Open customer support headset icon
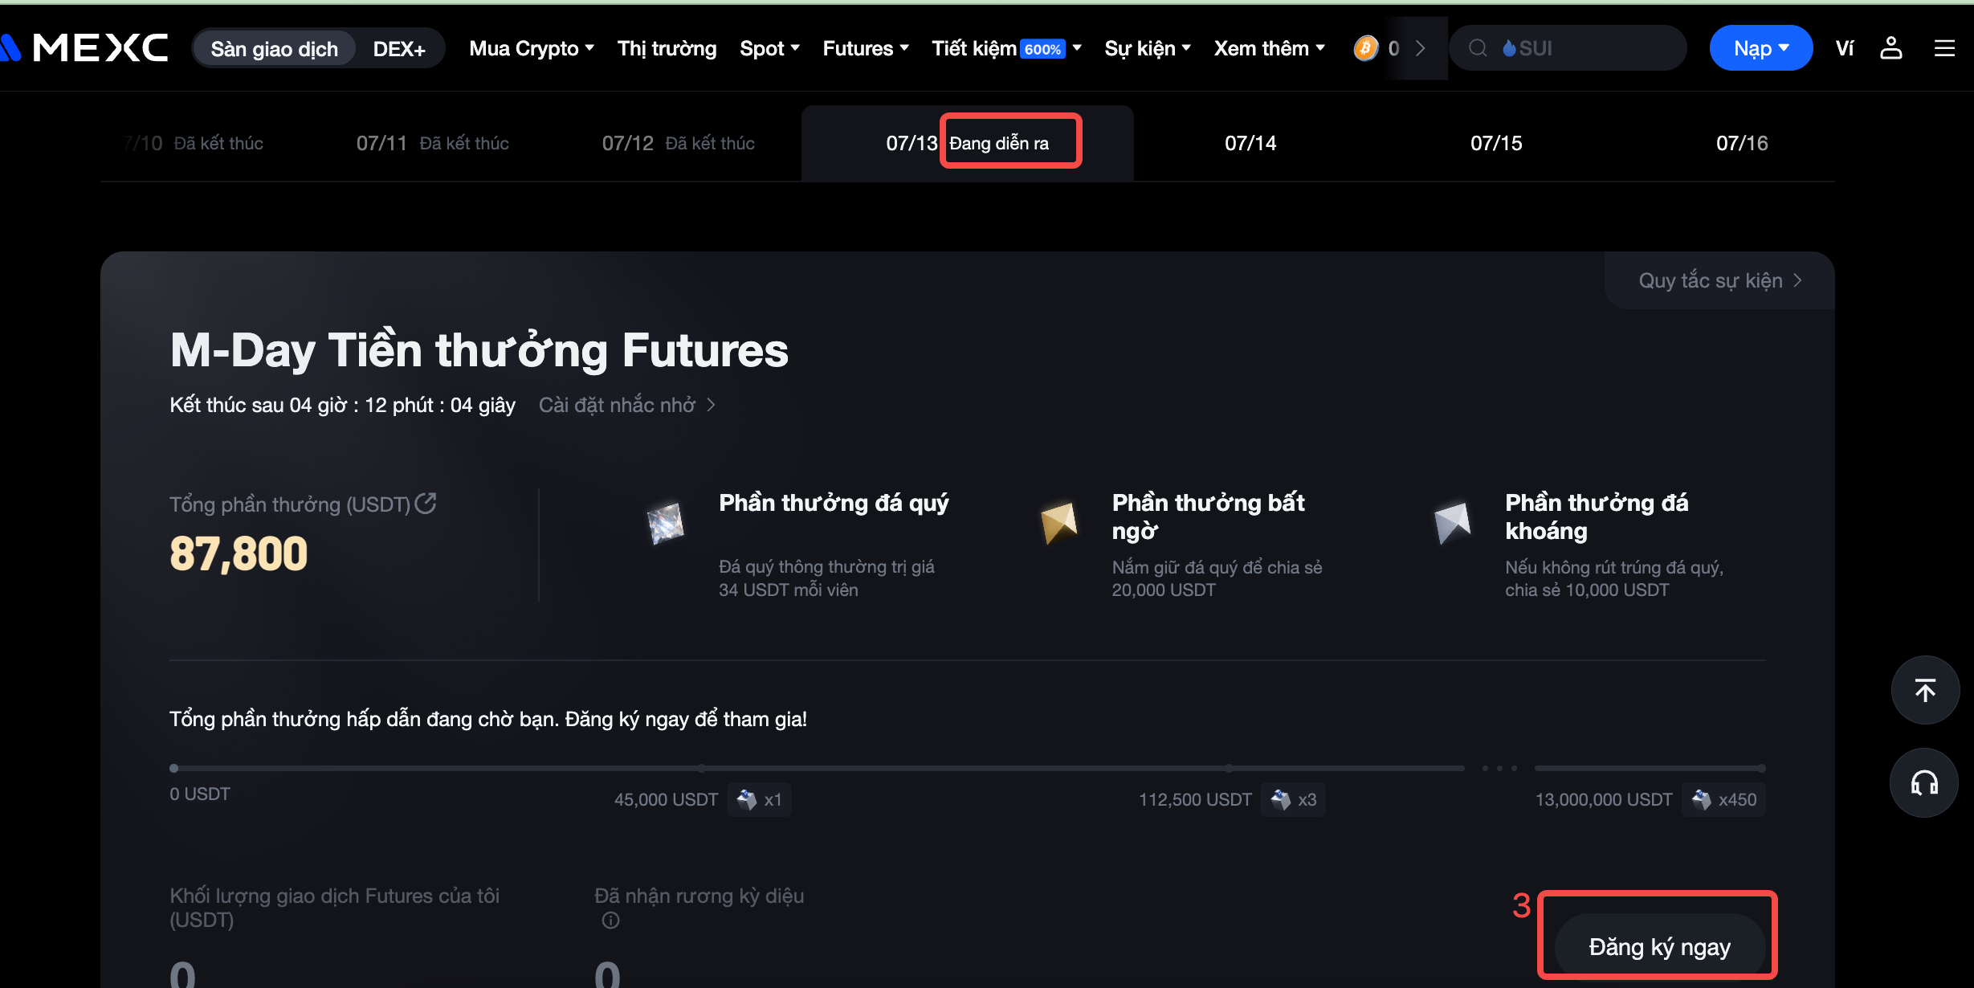The height and width of the screenshot is (988, 1974). pyautogui.click(x=1924, y=782)
